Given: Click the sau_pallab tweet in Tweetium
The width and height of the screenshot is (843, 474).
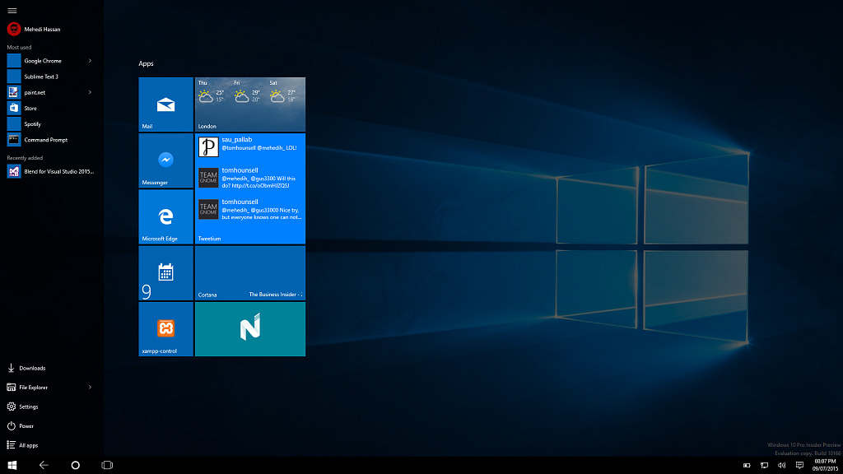Looking at the screenshot, I should click(250, 146).
